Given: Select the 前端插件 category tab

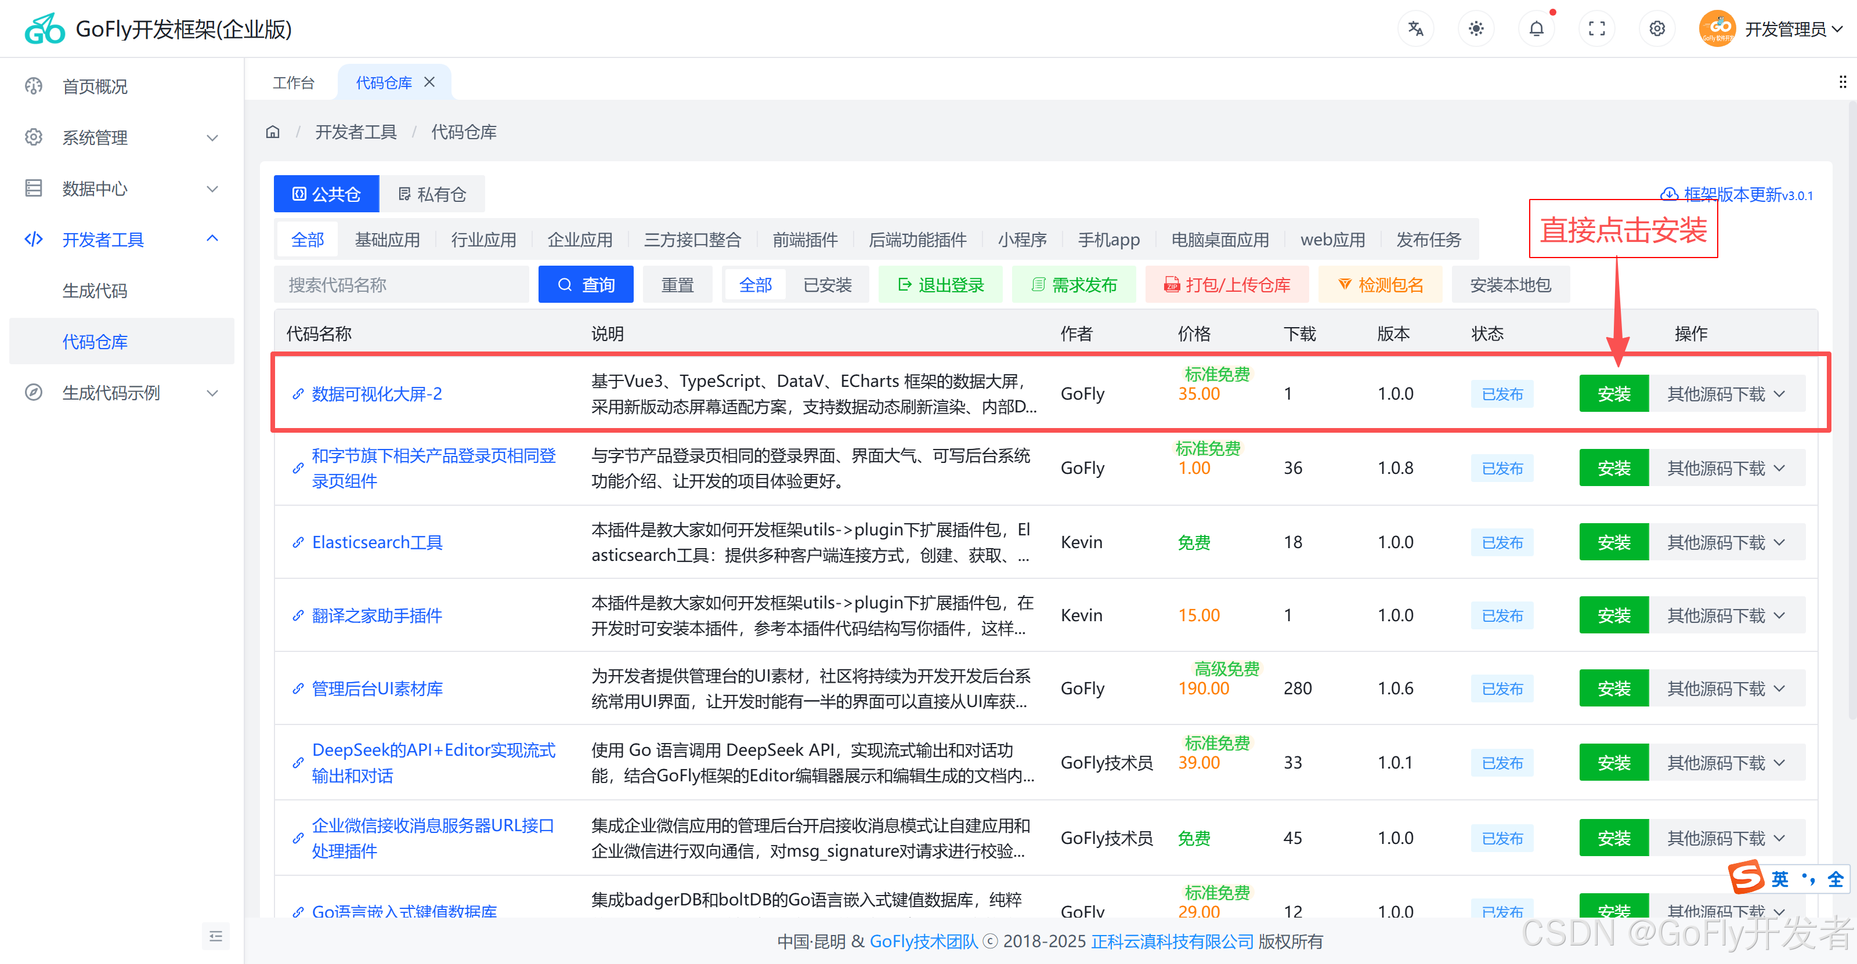Looking at the screenshot, I should point(805,239).
